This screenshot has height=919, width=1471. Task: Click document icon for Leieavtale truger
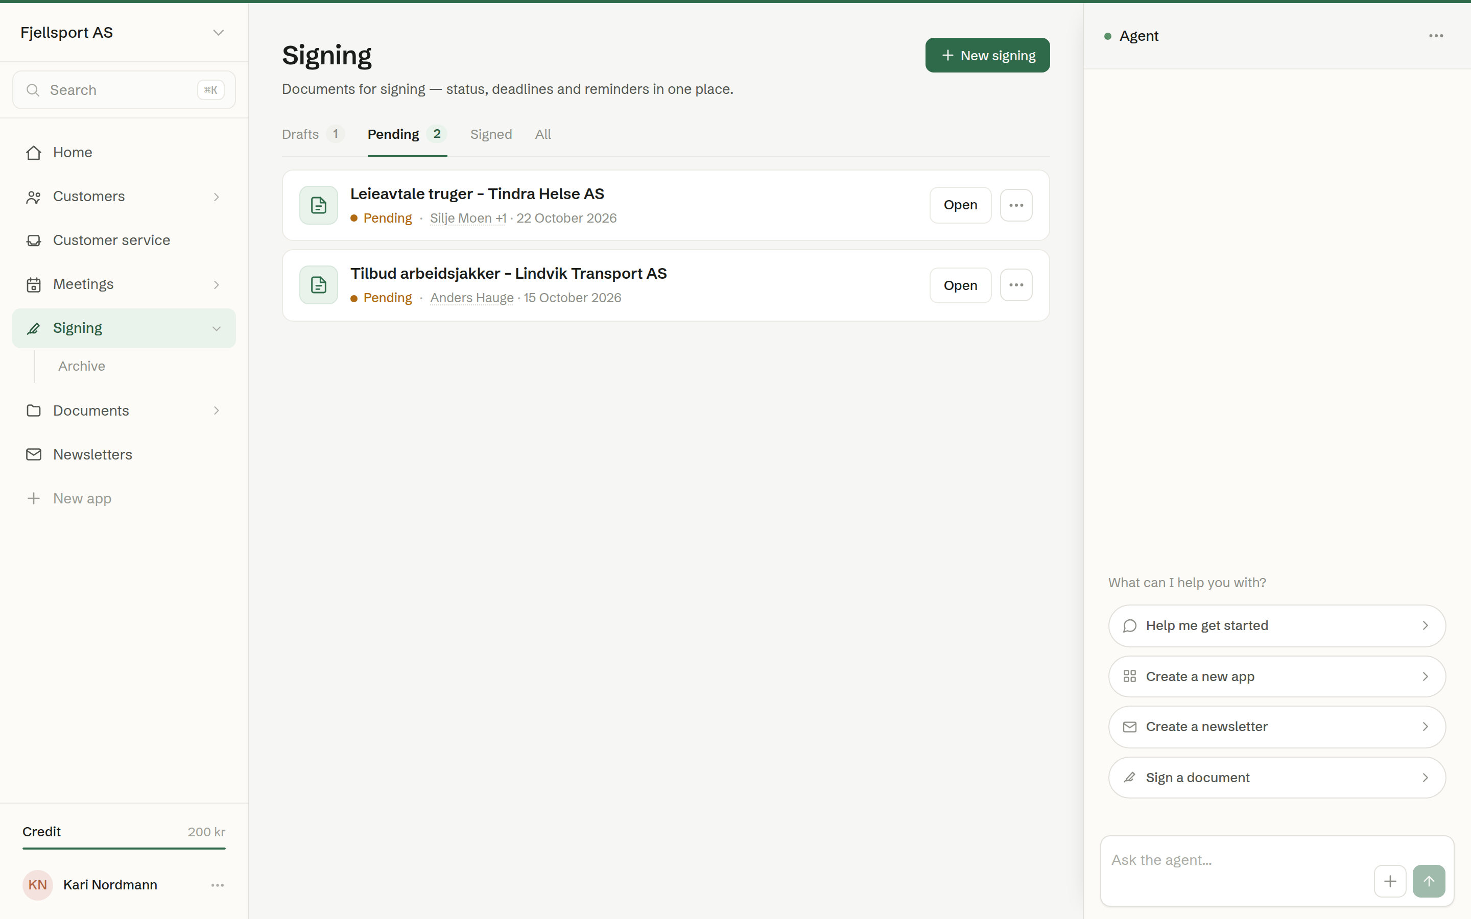[x=319, y=205]
